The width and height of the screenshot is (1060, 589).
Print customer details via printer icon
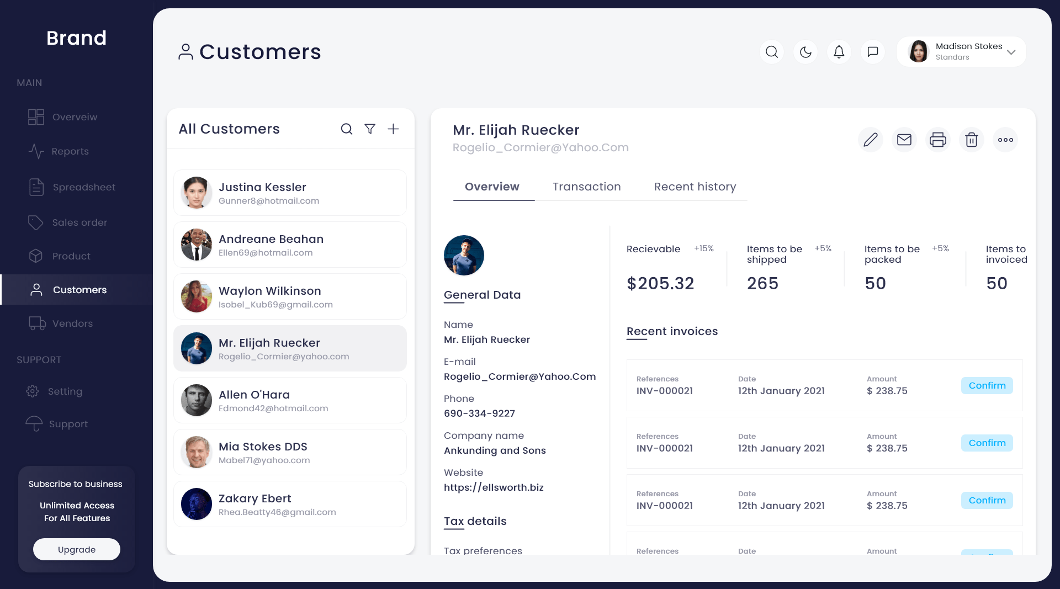point(938,140)
